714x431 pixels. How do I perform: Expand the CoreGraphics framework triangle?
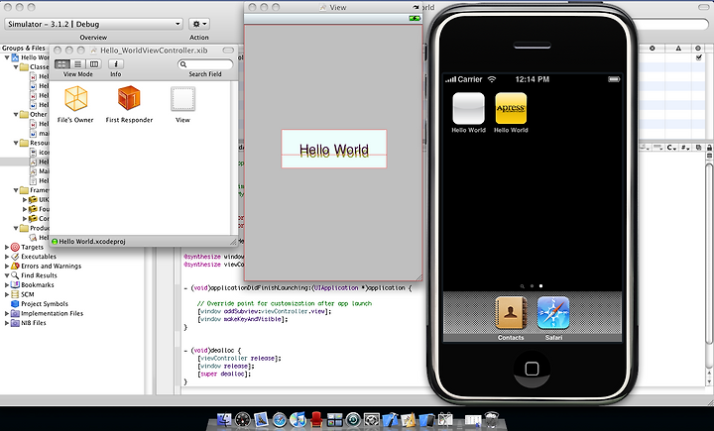pyautogui.click(x=25, y=218)
